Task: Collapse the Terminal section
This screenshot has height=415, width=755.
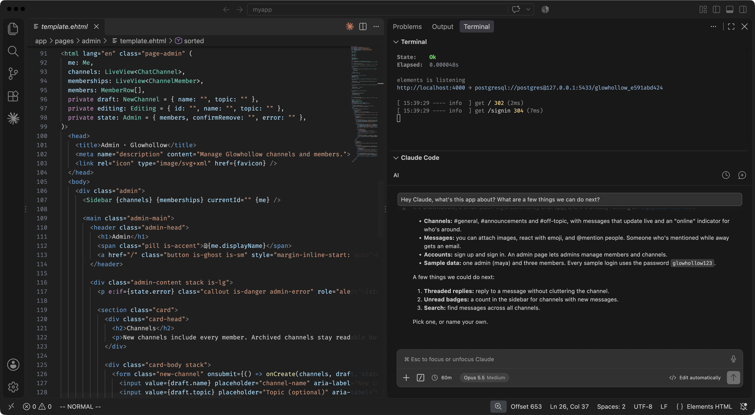Action: point(410,42)
